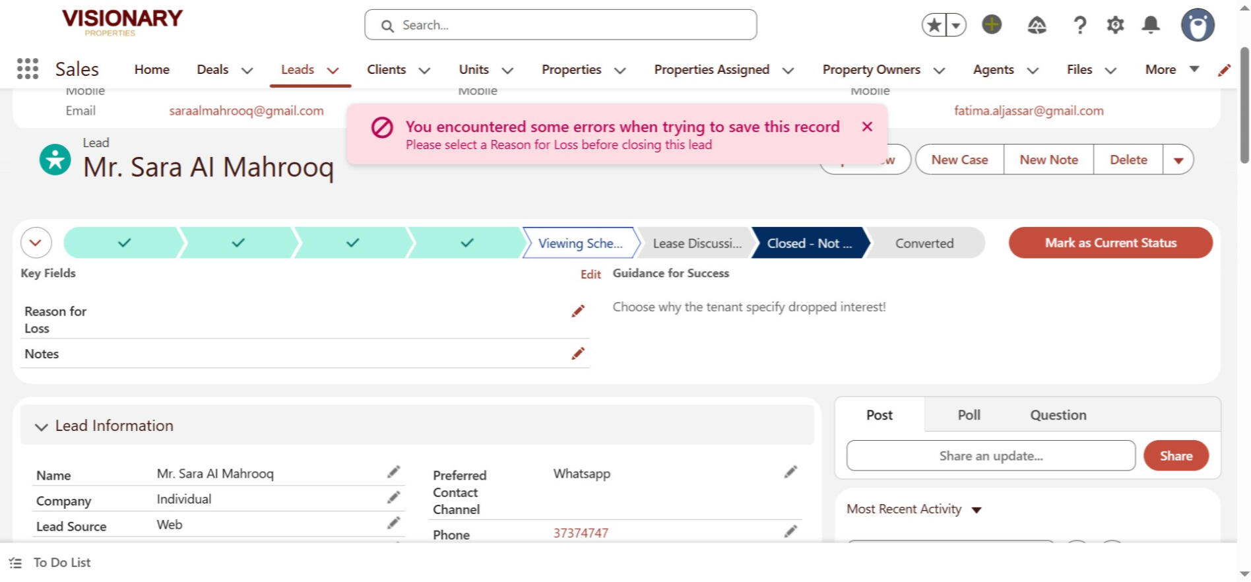The width and height of the screenshot is (1251, 582).
Task: Open the notifications bell
Action: [1151, 26]
